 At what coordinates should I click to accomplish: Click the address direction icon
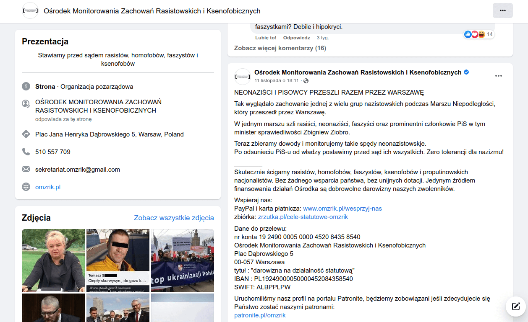26,134
